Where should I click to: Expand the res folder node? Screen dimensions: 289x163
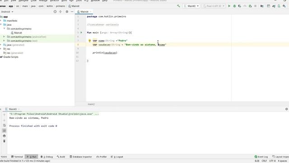pos(1,49)
